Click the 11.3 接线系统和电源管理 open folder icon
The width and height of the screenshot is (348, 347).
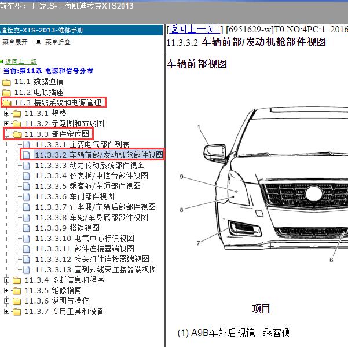tap(6, 103)
